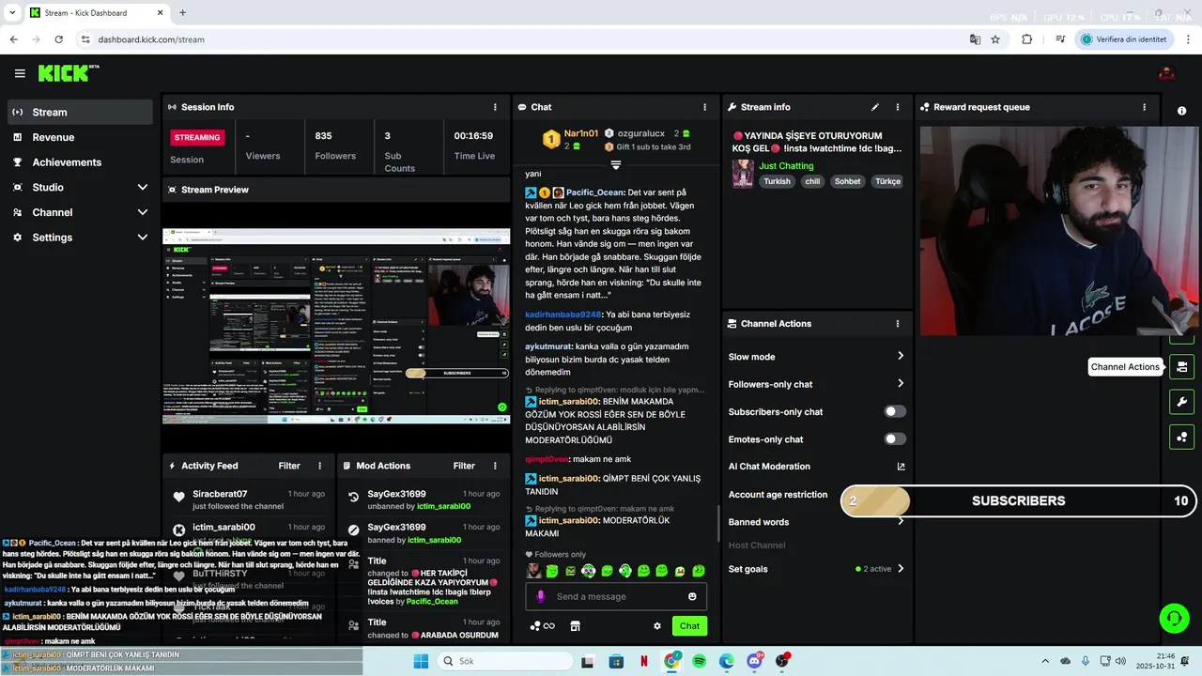The image size is (1202, 676).
Task: Open the Mod Actions Filter
Action: (x=464, y=466)
